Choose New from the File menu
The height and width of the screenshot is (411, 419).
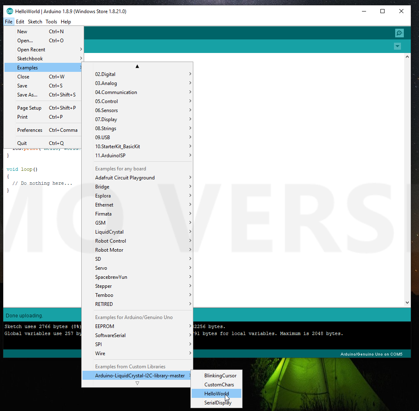pyautogui.click(x=43, y=32)
